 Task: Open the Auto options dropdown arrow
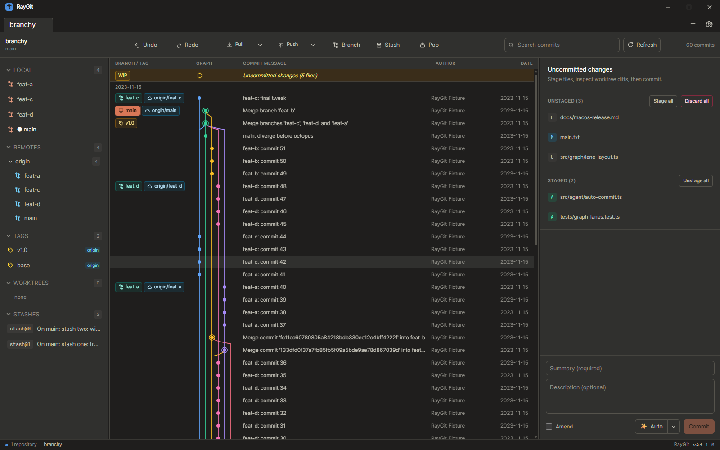(674, 427)
